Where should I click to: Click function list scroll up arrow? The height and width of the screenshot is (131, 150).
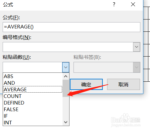66,76
